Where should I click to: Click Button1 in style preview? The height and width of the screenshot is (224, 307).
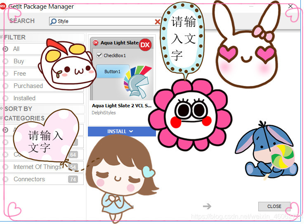coord(113,72)
